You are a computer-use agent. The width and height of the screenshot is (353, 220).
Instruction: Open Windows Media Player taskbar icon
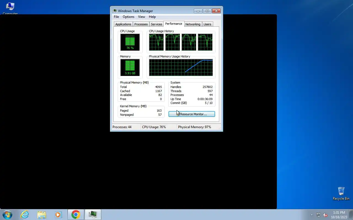click(x=58, y=215)
